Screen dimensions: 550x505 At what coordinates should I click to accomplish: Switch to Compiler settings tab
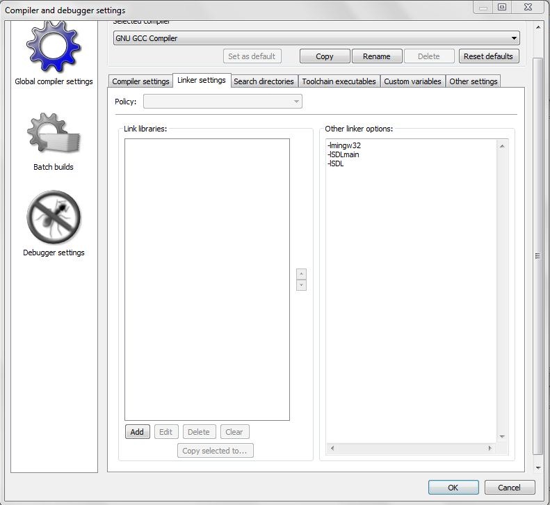[x=140, y=81]
